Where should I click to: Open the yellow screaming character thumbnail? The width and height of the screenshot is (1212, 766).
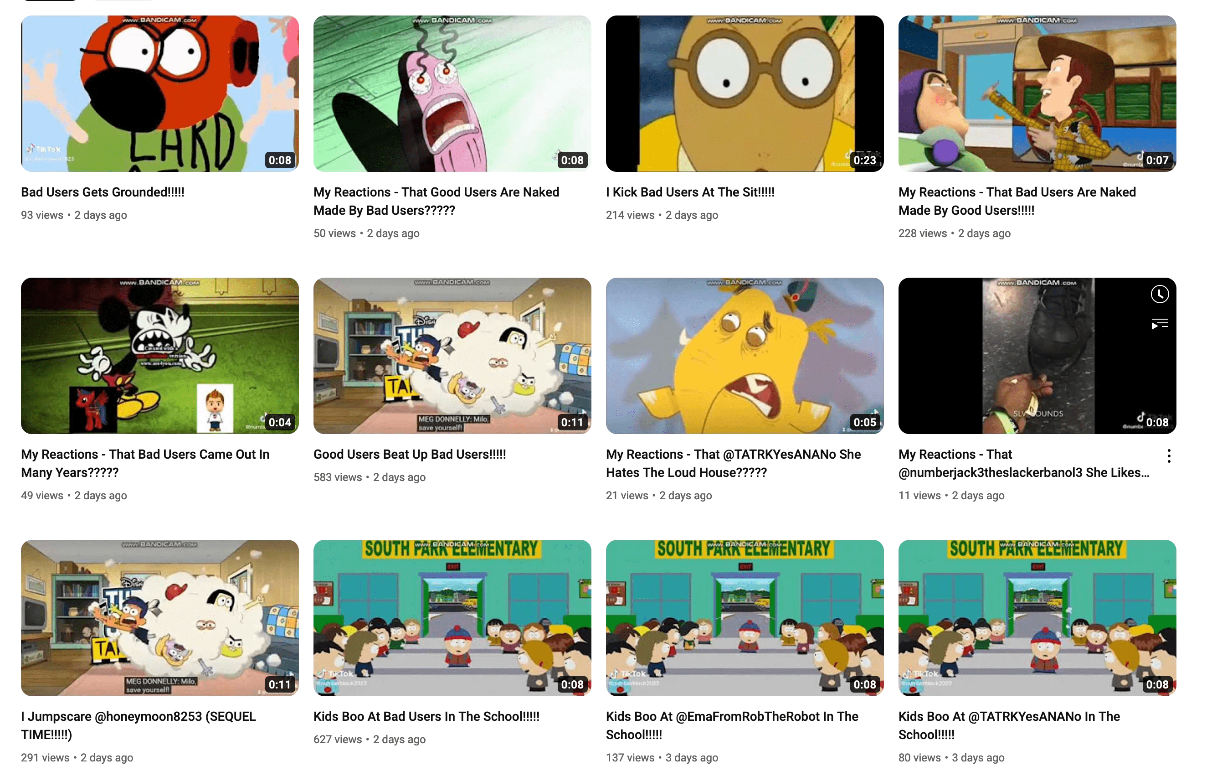click(x=745, y=356)
